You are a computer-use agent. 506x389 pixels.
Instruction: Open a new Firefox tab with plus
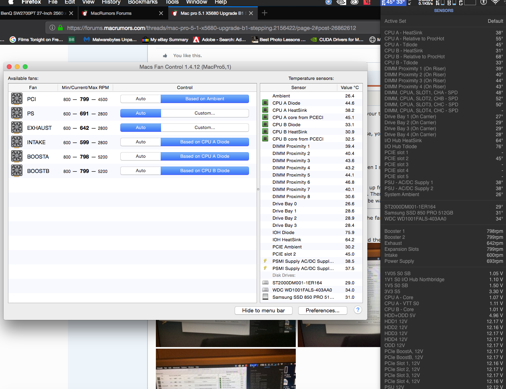pos(264,13)
